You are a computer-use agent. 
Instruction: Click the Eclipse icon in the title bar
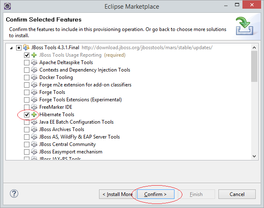(x=7, y=6)
